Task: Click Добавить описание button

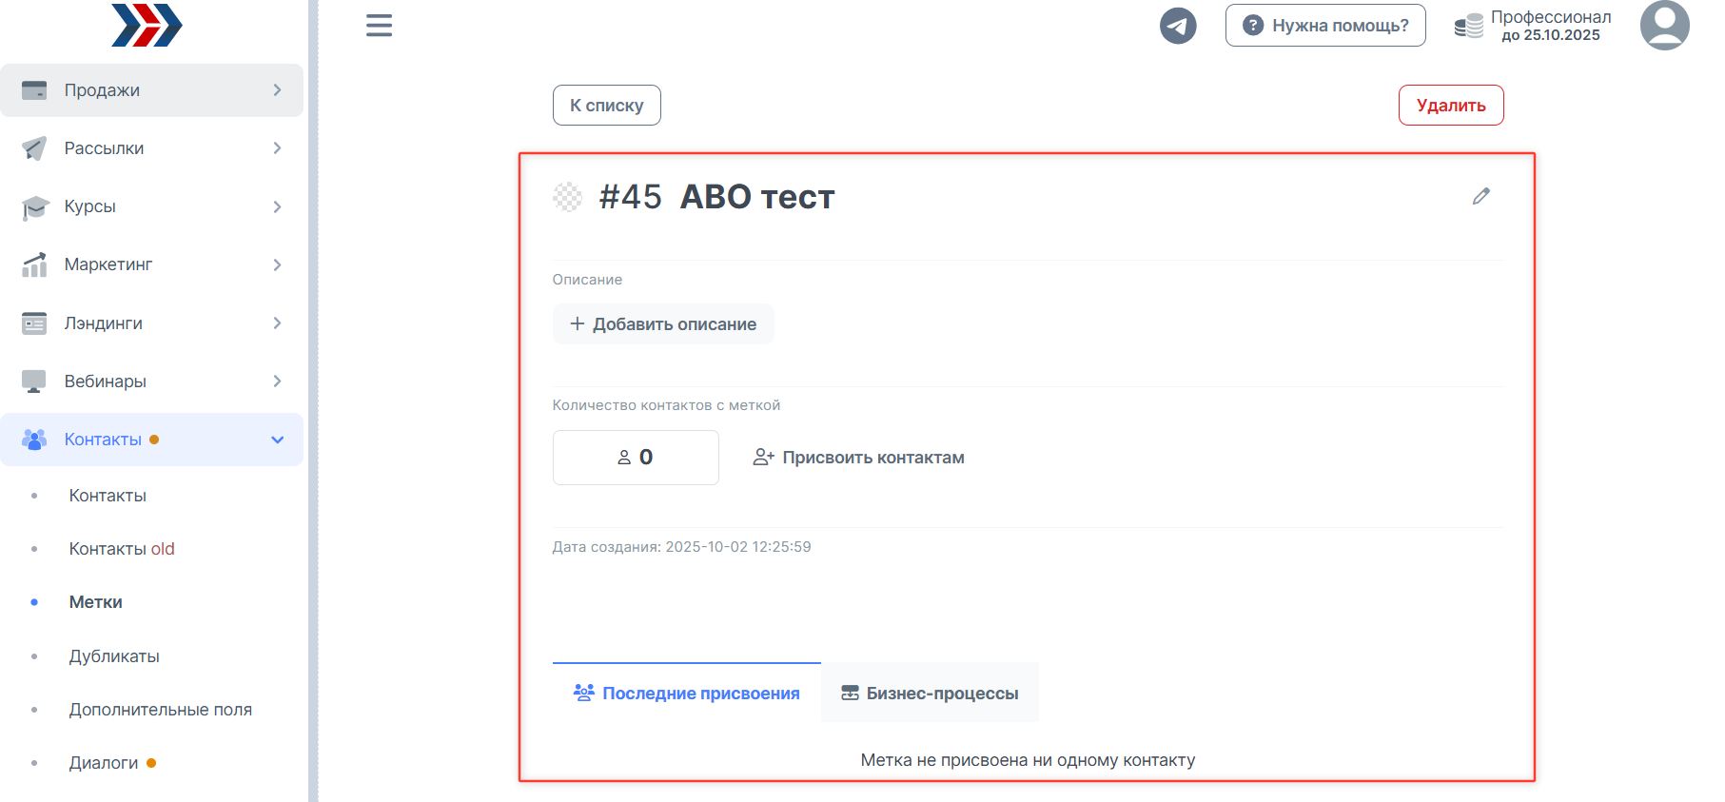Action: point(663,324)
